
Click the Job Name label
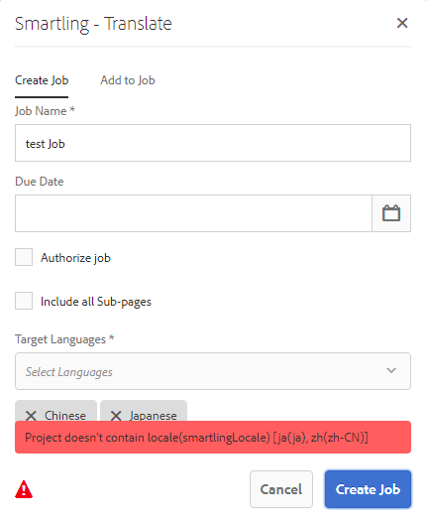point(45,111)
